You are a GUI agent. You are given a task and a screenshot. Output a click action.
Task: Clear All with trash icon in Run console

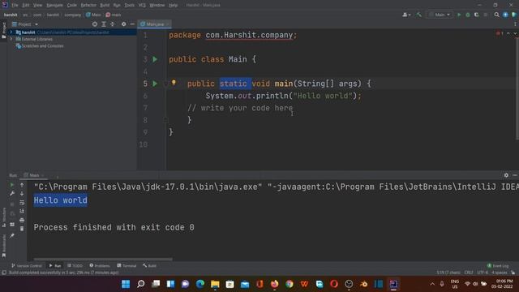[x=22, y=229]
